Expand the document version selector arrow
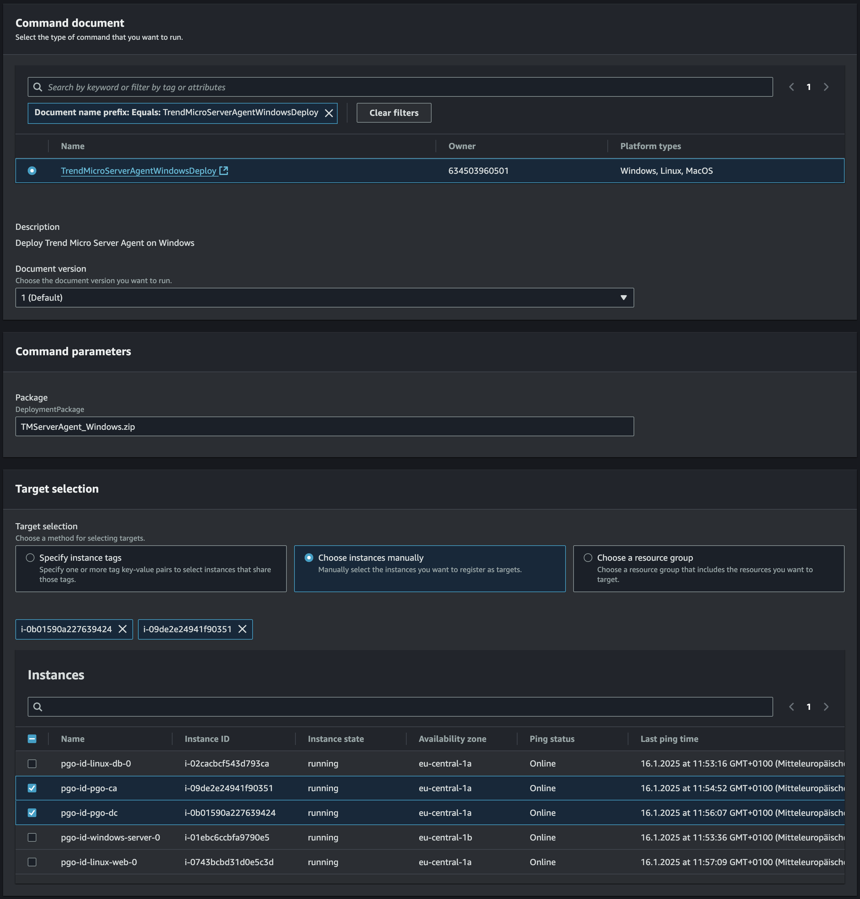The image size is (860, 899). click(623, 298)
